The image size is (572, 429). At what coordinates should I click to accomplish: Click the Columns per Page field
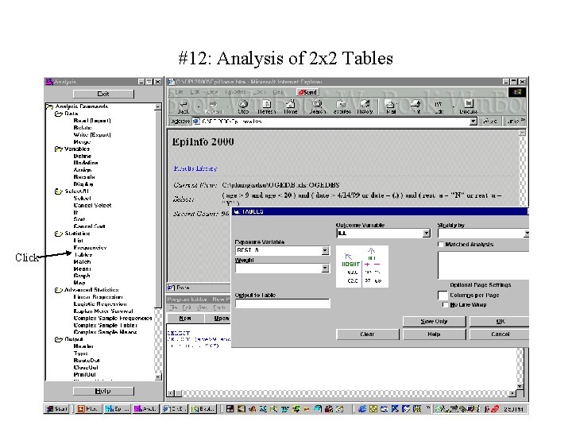point(443,295)
